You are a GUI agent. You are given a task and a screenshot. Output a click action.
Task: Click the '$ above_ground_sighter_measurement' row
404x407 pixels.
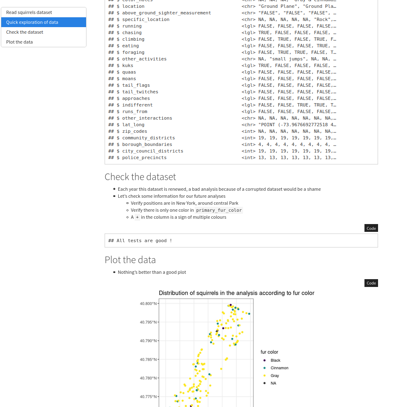(222, 13)
